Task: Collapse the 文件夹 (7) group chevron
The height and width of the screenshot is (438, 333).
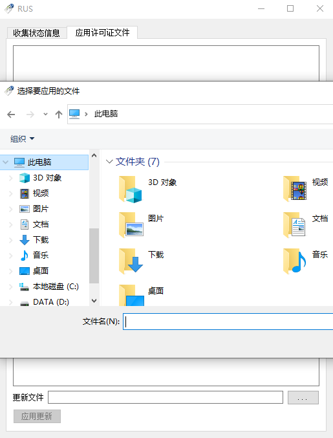Action: point(109,162)
